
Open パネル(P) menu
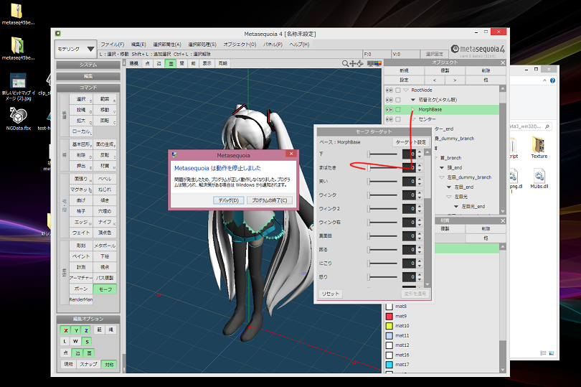(x=273, y=45)
